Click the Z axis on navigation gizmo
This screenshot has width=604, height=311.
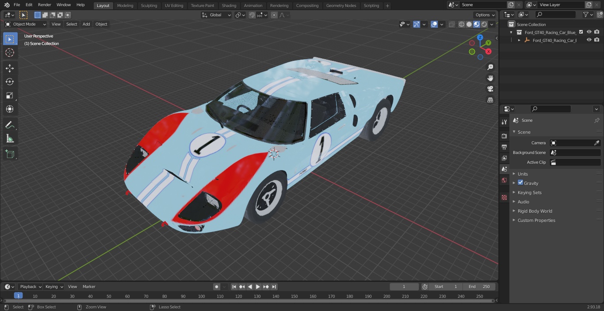point(480,37)
